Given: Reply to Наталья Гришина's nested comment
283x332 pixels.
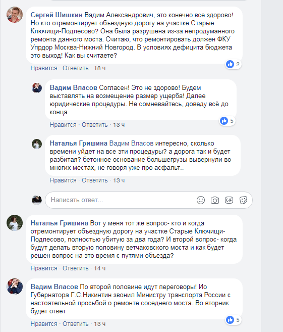Looking at the screenshot, I should click(x=95, y=180).
